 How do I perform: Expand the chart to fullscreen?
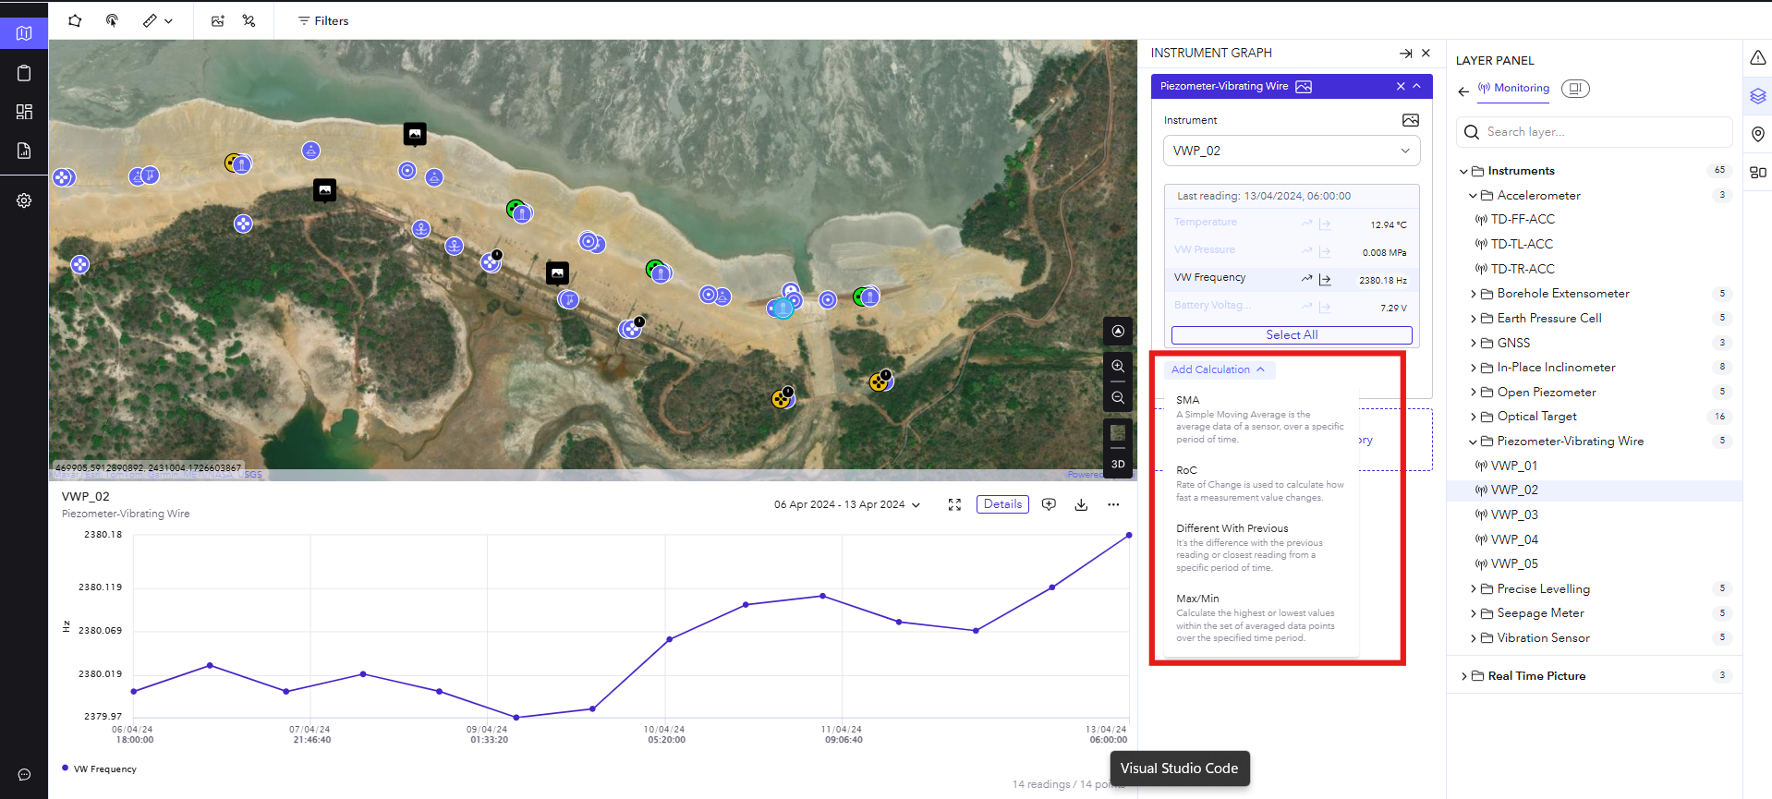[x=954, y=504]
